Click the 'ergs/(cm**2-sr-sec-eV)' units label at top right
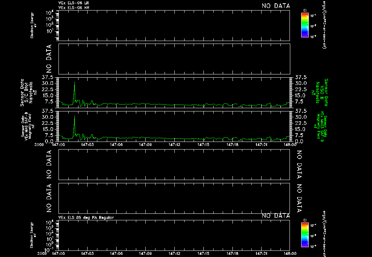 (x=324, y=24)
